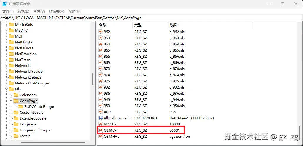Click the EUDCCodeRange folder icon
The image size is (303, 146).
[21, 107]
